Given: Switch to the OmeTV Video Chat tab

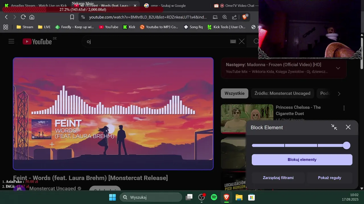Looking at the screenshot, I should (x=236, y=5).
